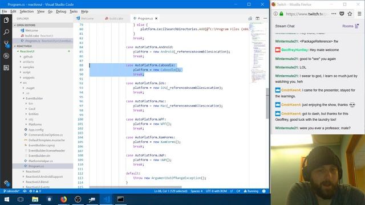This screenshot has width=365, height=205.
Task: Click the Split Editor icon
Action: (257, 18)
